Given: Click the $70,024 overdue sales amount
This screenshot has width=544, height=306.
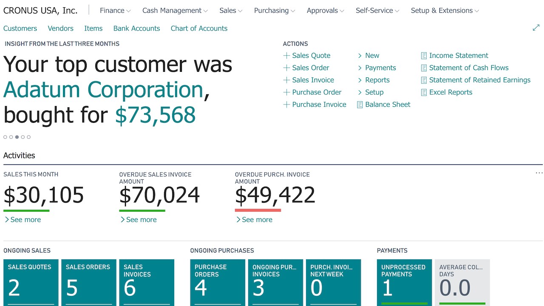Looking at the screenshot, I should click(159, 195).
